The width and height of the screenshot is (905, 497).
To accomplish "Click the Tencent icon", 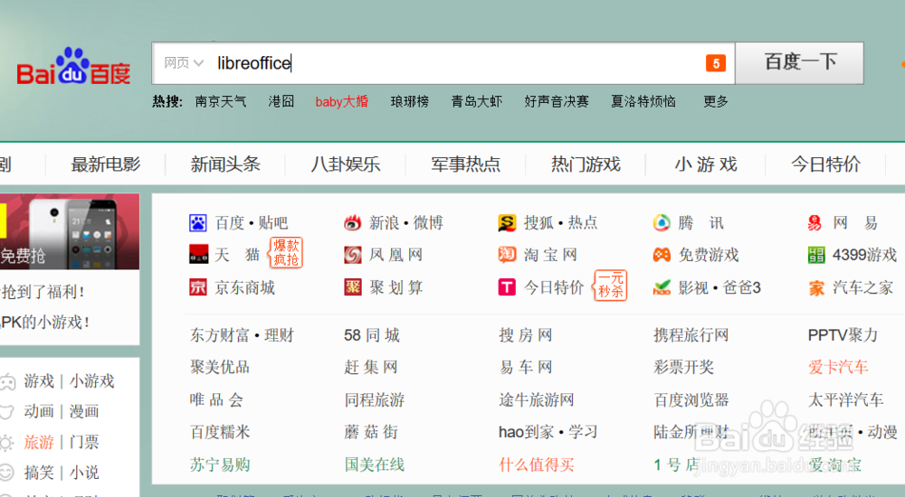I will pyautogui.click(x=662, y=222).
